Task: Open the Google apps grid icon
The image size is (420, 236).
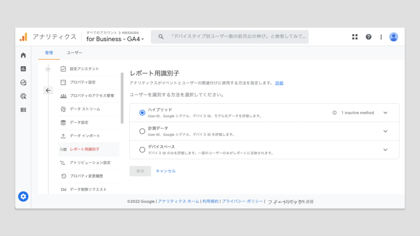Action: pyautogui.click(x=355, y=37)
